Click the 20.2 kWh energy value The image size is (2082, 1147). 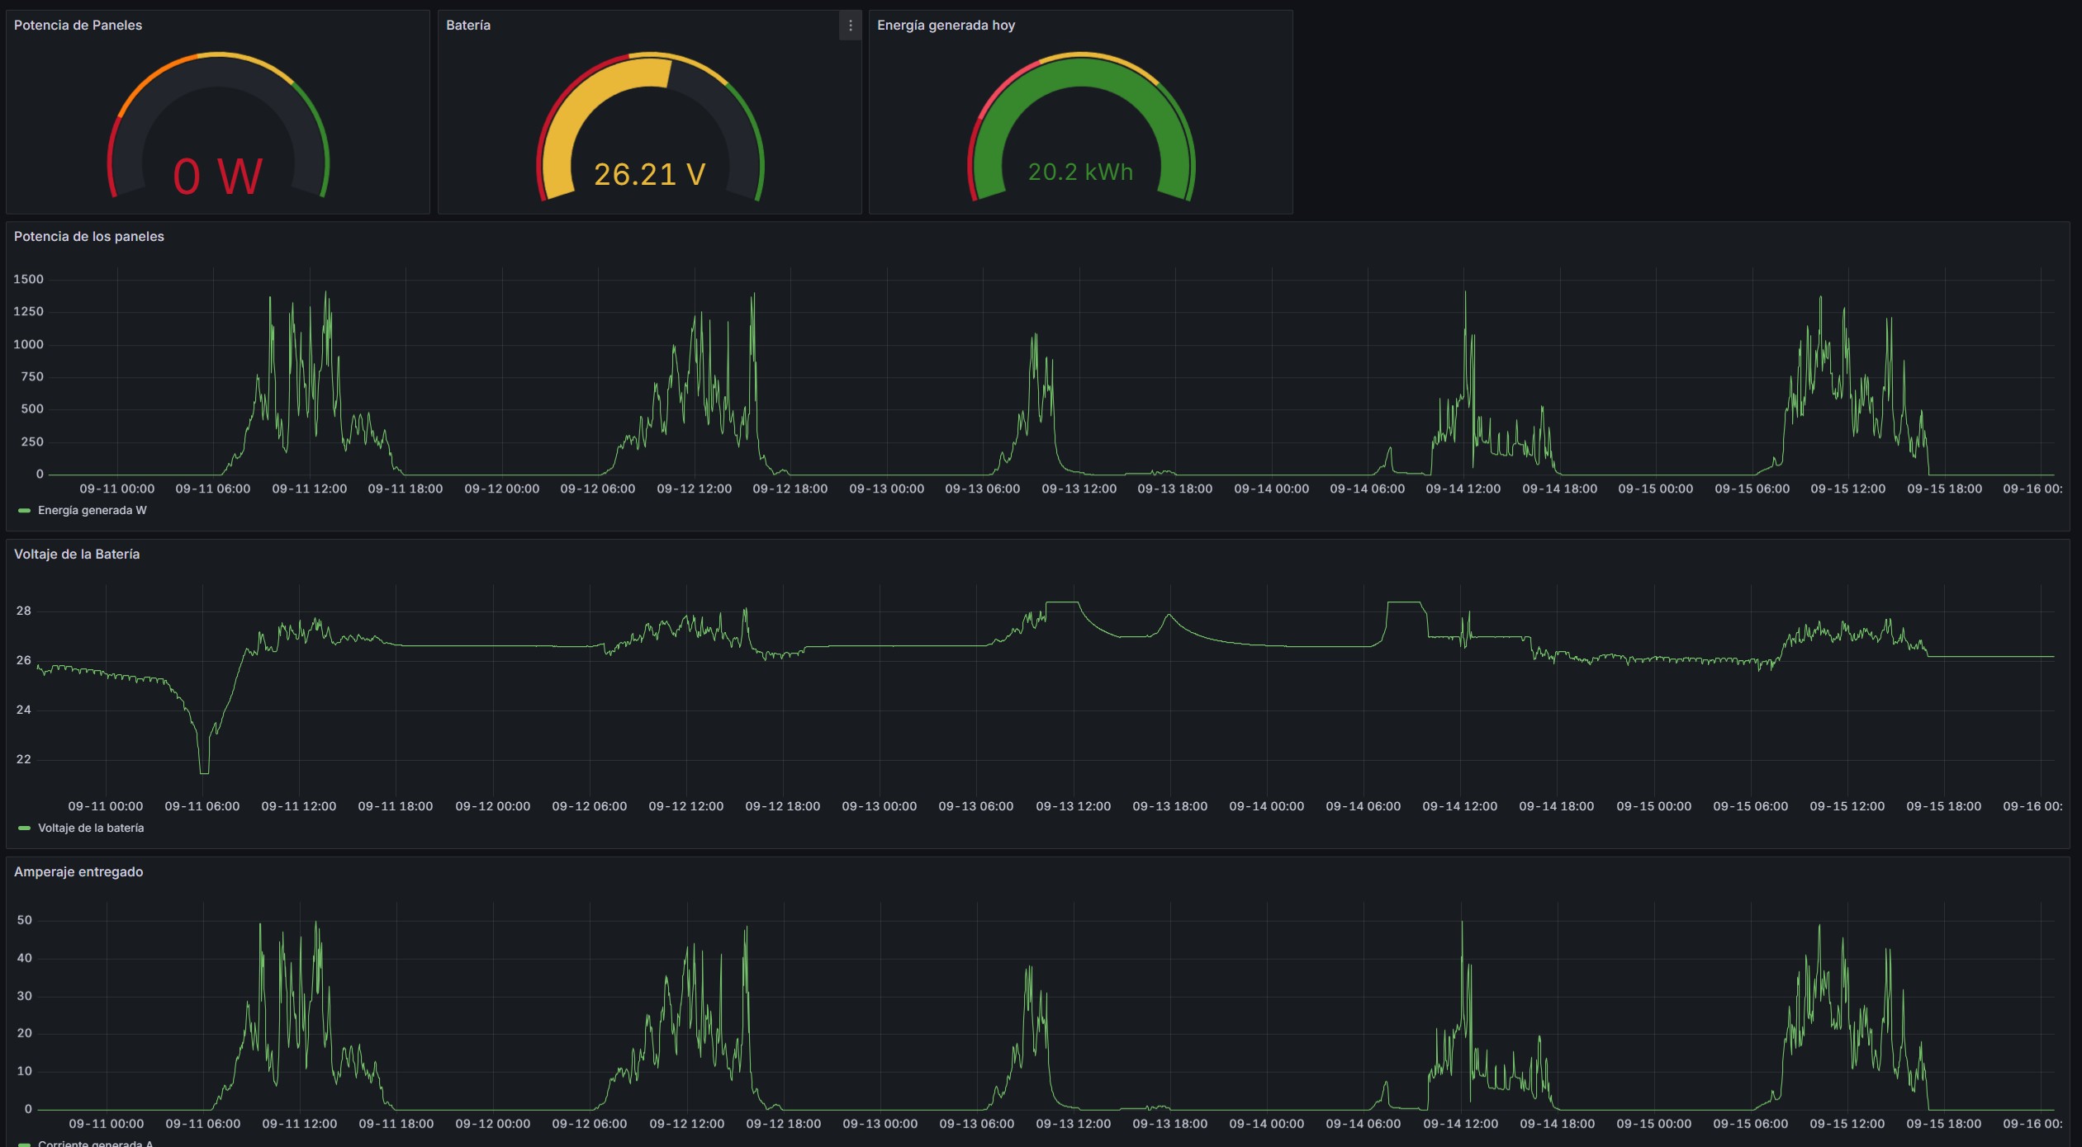pyautogui.click(x=1080, y=172)
